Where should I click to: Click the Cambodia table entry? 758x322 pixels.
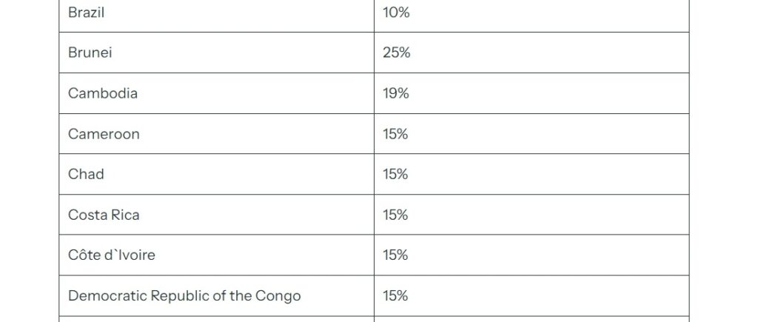(103, 93)
